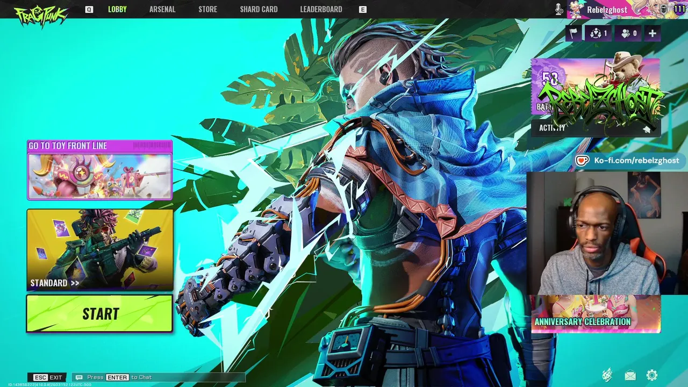Screen dimensions: 688x387
Task: Open the Leaderboard tab
Action: pyautogui.click(x=321, y=9)
